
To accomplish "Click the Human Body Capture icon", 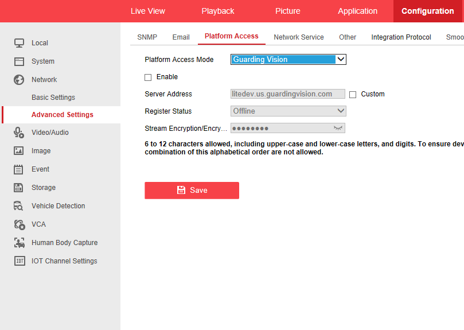I will click(x=19, y=243).
